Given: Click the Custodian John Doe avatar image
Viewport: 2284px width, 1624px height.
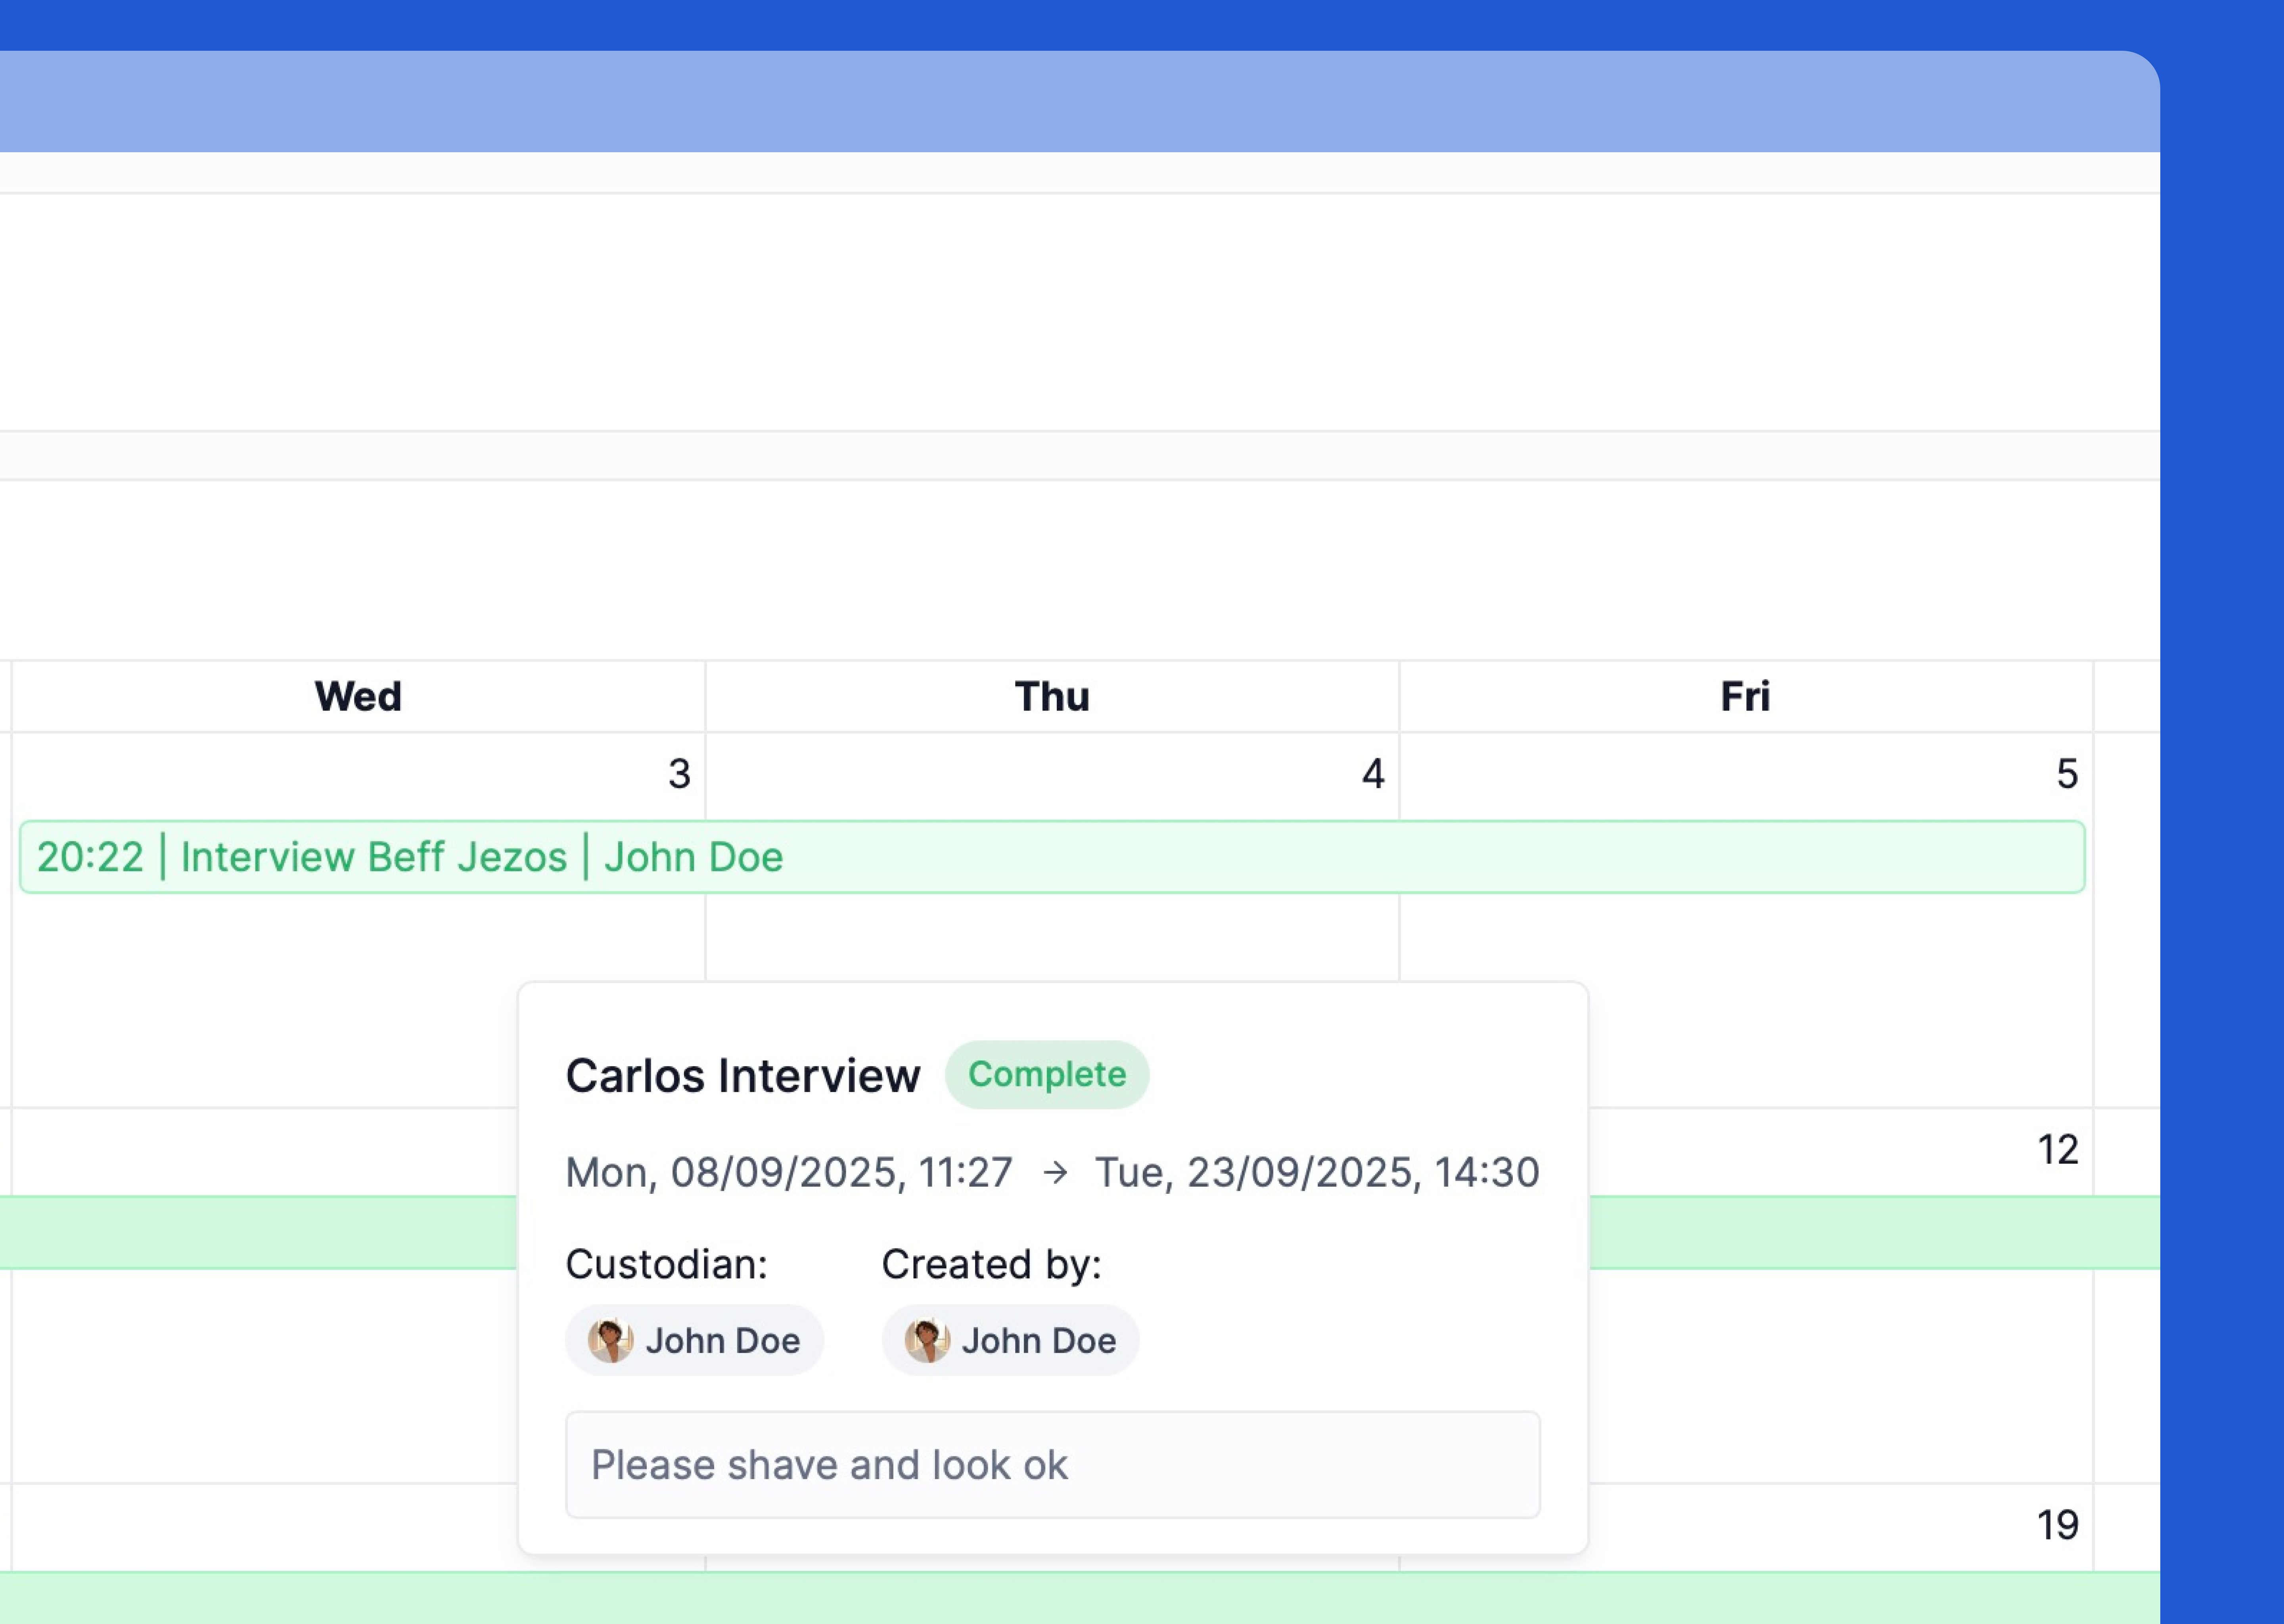Looking at the screenshot, I should [610, 1340].
